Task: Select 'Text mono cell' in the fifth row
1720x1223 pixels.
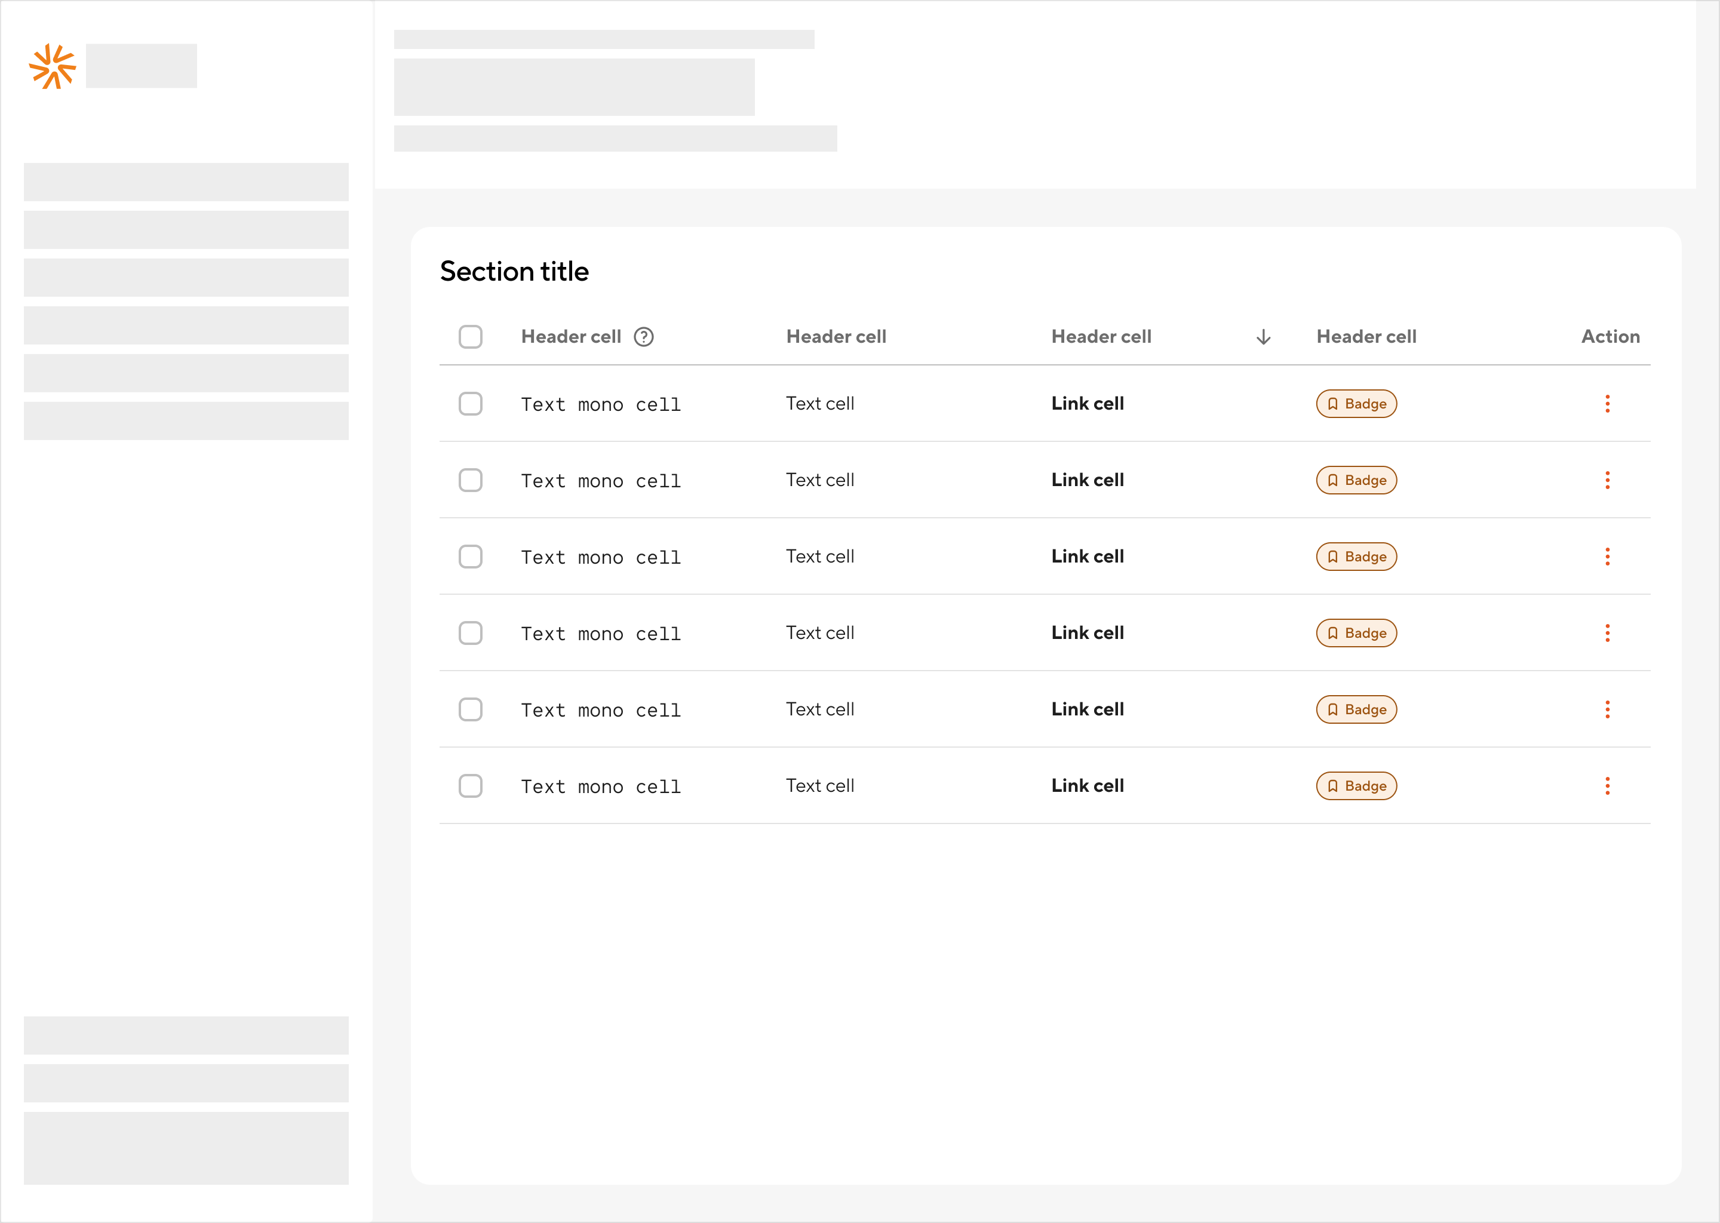Action: click(601, 711)
